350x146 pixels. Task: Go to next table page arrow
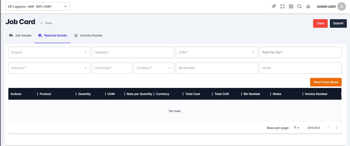[x=337, y=128]
